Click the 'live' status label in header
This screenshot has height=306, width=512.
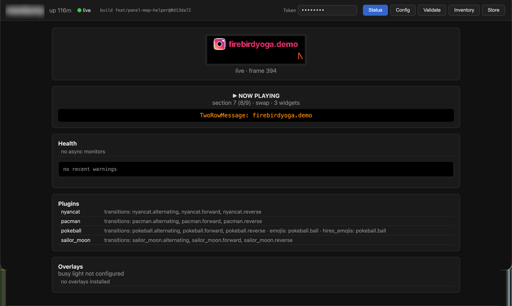click(87, 10)
